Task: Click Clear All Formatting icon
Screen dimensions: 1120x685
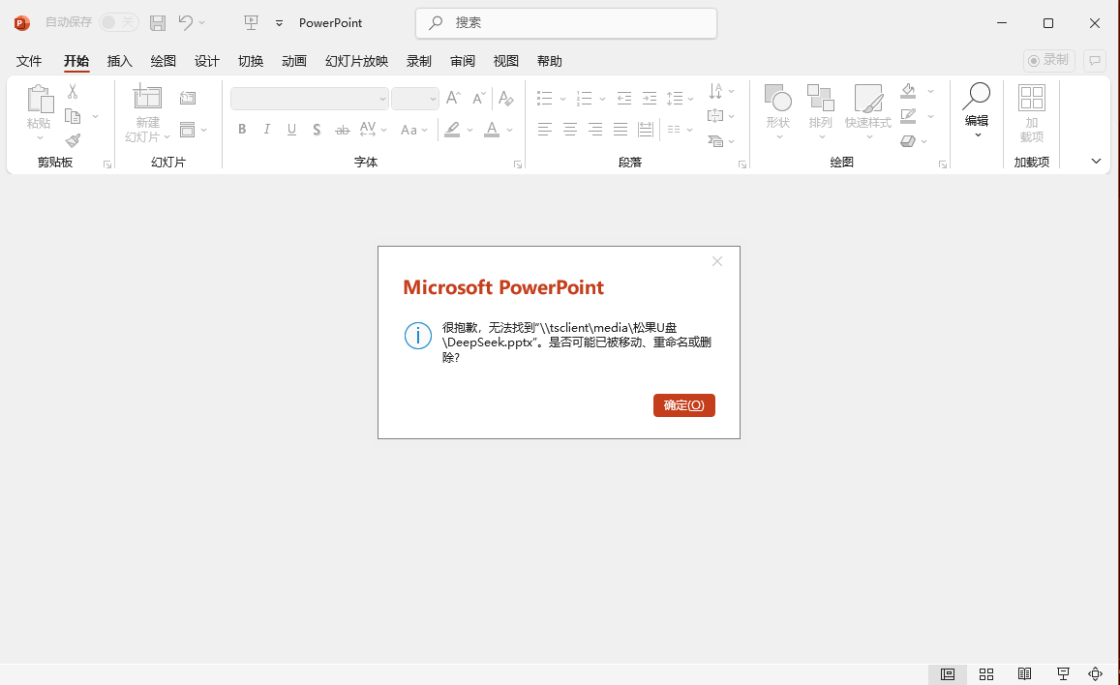Action: [505, 98]
